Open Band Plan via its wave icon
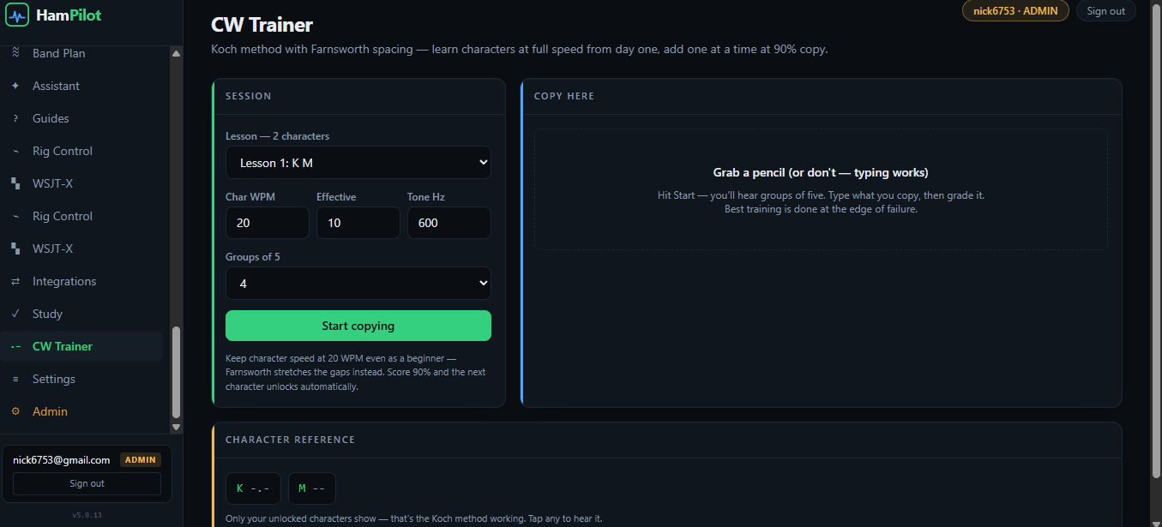 (15, 53)
